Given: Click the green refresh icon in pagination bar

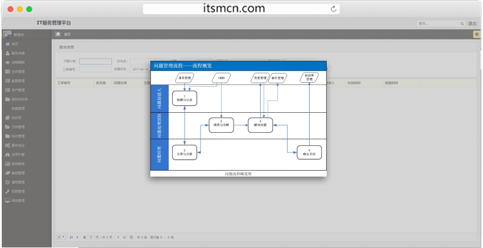Looking at the screenshot, I should click(x=131, y=237).
